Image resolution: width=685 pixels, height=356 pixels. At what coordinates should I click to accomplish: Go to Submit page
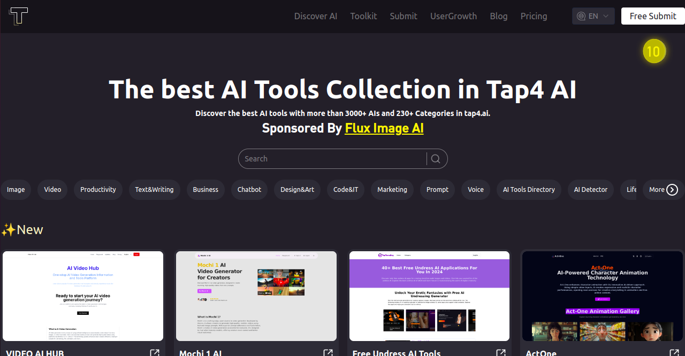coord(404,16)
